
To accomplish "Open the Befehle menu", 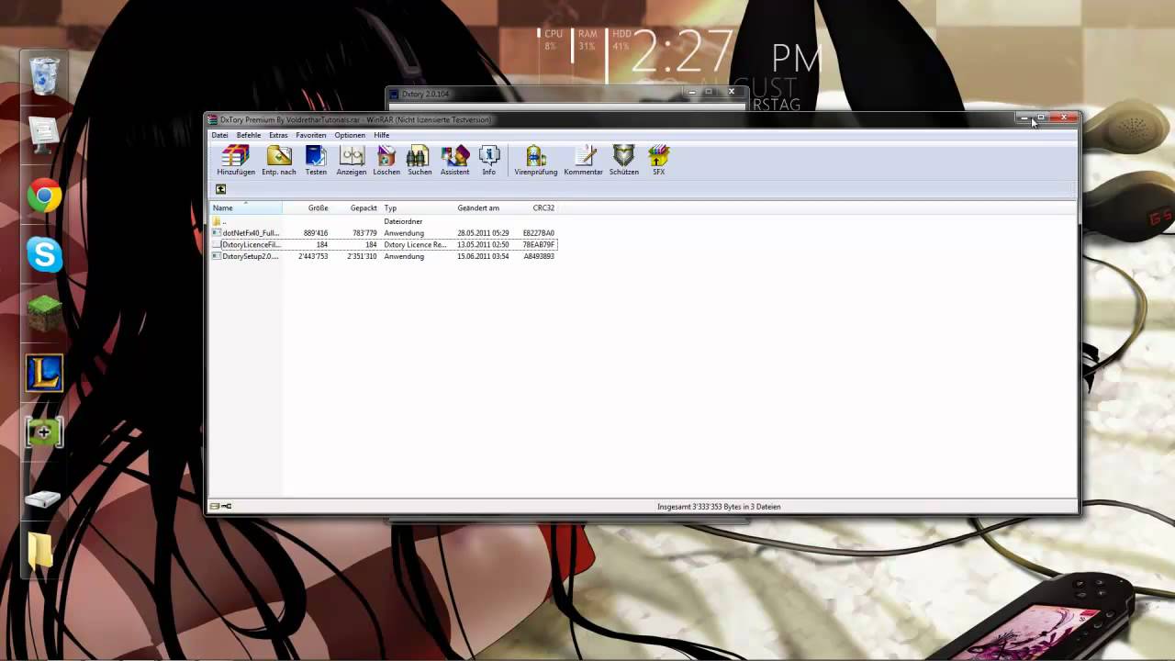I will tap(248, 135).
